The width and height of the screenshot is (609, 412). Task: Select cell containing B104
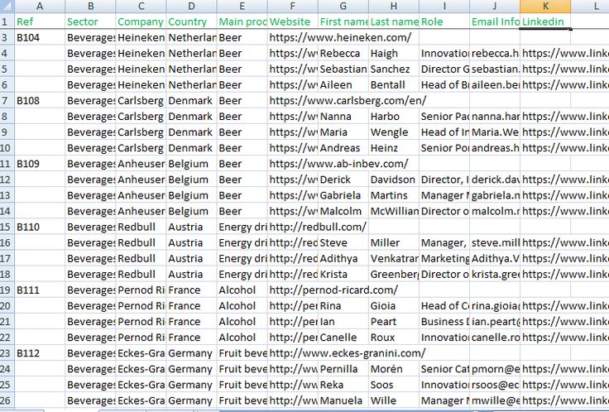tap(40, 38)
